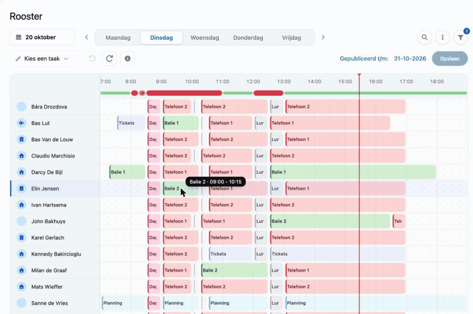This screenshot has width=473, height=314.
Task: Select the employee name John Bakhuys
Action: [48, 221]
